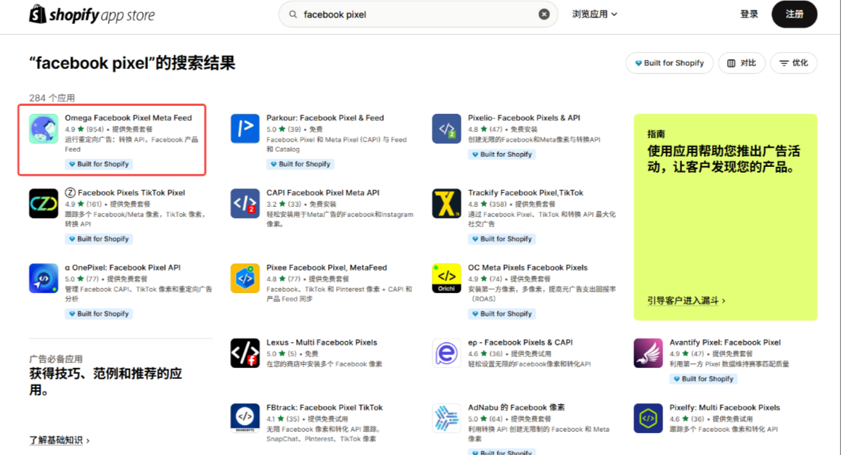Click Built for Shopify badge under OC Meta Pixels

[501, 314]
